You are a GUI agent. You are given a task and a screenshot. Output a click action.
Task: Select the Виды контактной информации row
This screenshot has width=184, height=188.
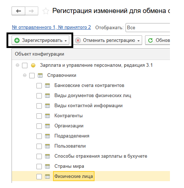click(88, 106)
